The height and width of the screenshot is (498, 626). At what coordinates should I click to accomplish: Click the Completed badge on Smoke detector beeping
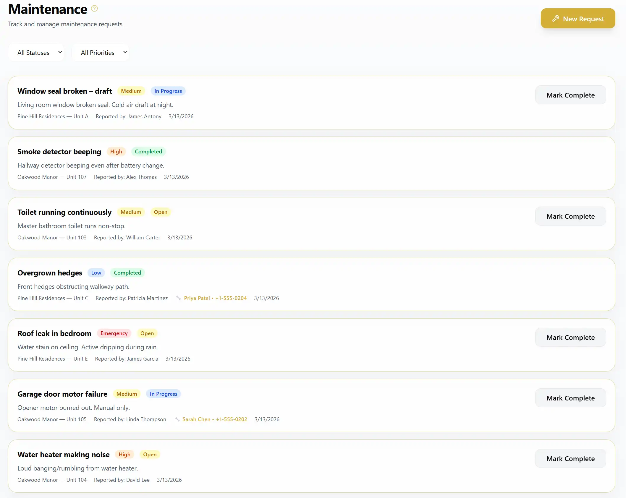(148, 151)
